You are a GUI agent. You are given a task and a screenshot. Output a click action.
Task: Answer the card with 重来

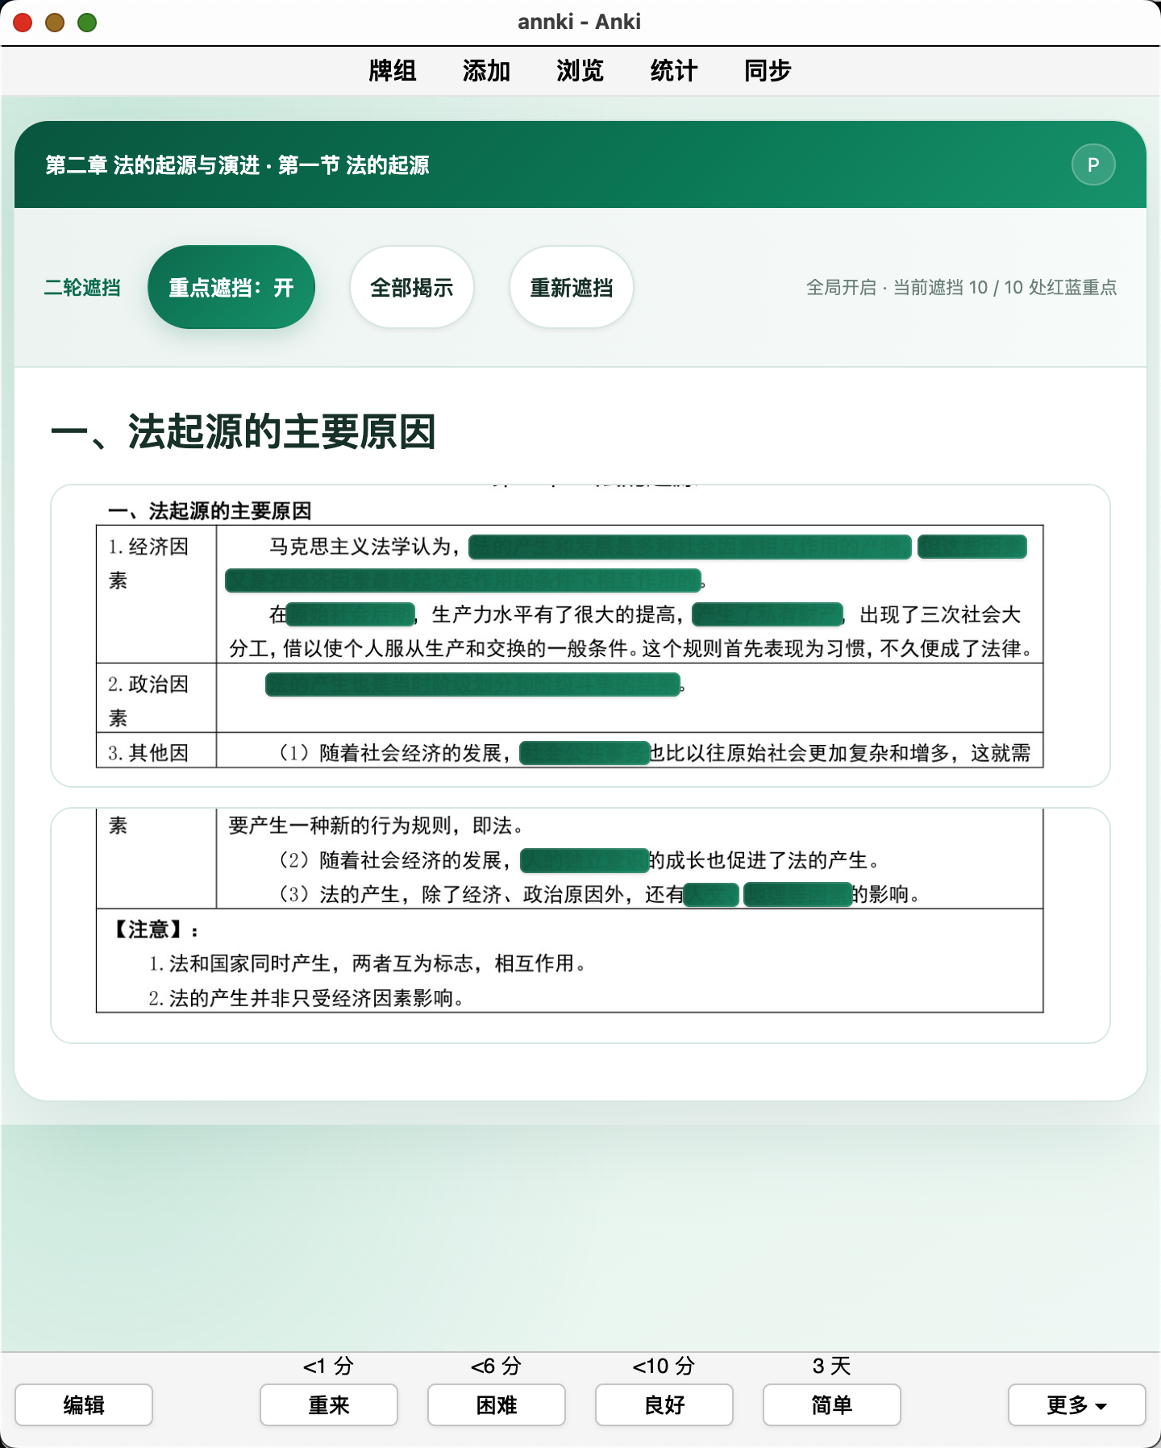click(329, 1405)
